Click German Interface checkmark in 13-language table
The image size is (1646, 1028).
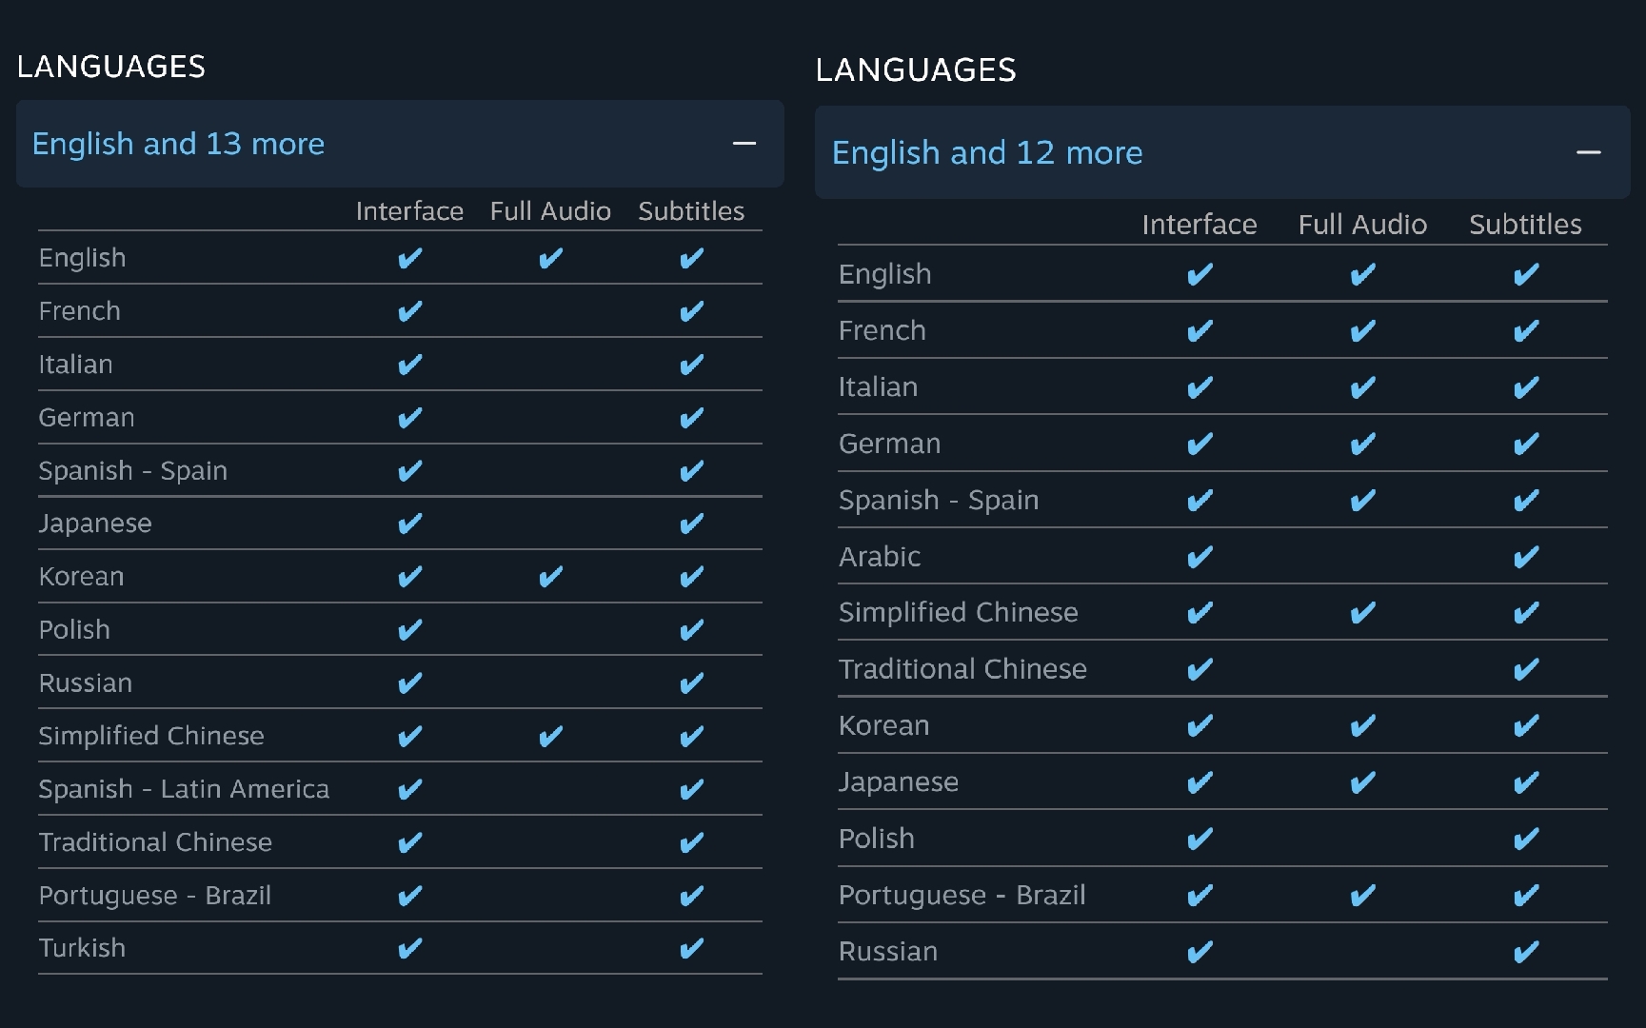(x=409, y=418)
